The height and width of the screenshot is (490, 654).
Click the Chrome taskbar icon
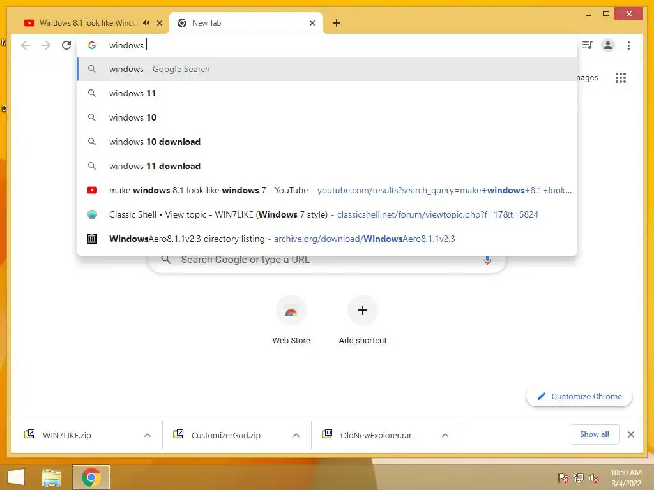click(91, 477)
